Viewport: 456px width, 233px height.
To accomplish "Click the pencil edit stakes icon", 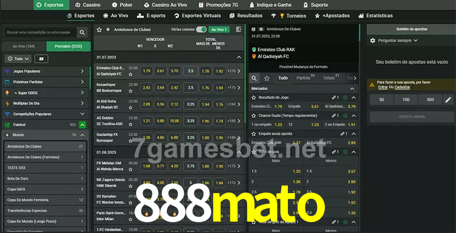I will click(448, 100).
